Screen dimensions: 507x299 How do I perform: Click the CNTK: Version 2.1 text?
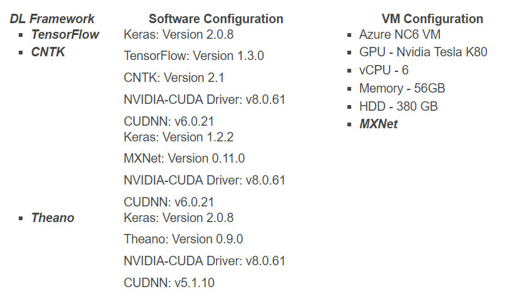click(174, 78)
